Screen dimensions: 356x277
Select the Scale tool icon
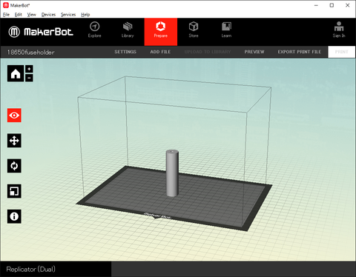[x=14, y=191]
